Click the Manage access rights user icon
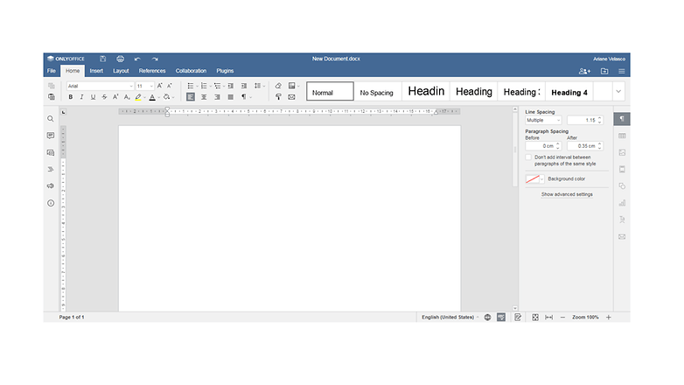 coord(584,71)
